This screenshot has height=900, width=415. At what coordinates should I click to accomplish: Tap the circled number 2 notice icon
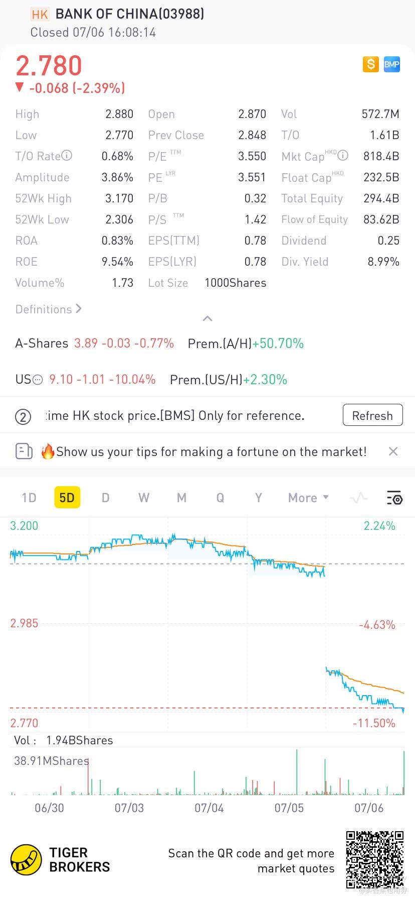tap(23, 416)
